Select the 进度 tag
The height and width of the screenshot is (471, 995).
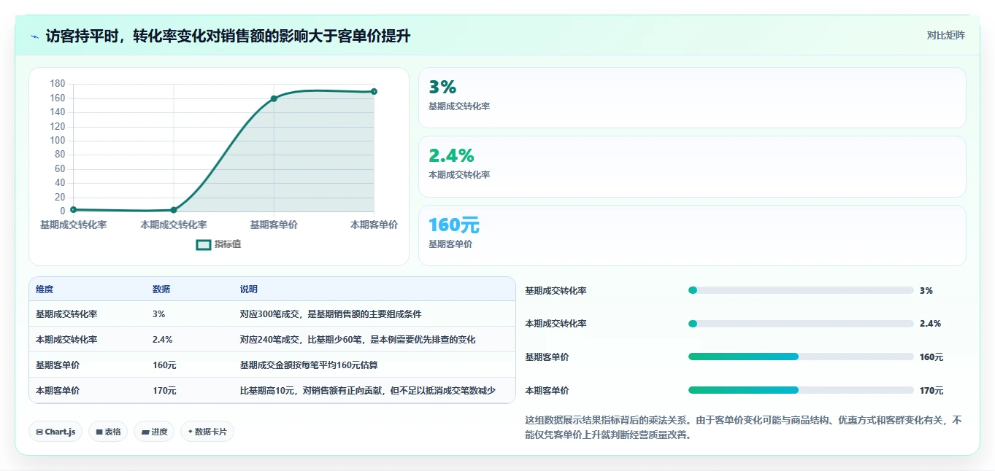pos(154,432)
